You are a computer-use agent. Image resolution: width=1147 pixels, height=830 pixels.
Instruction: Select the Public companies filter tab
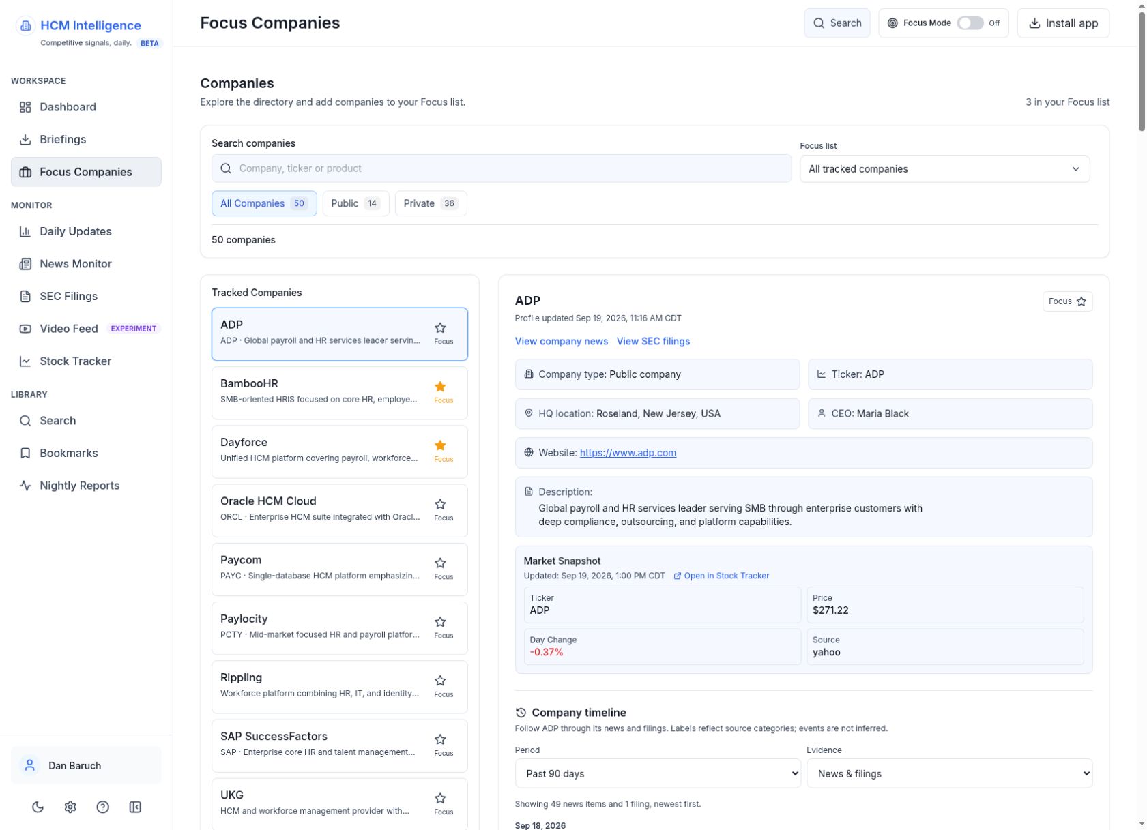pos(355,203)
